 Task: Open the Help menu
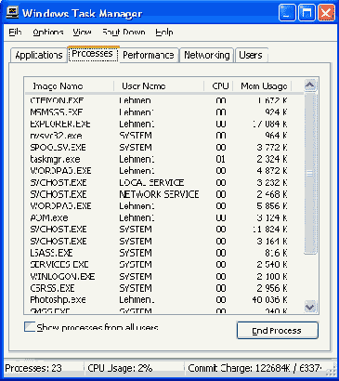pos(164,32)
